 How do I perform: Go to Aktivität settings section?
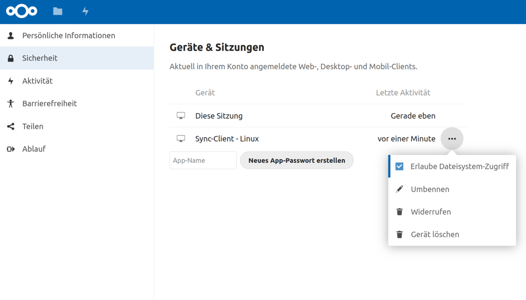(x=37, y=81)
